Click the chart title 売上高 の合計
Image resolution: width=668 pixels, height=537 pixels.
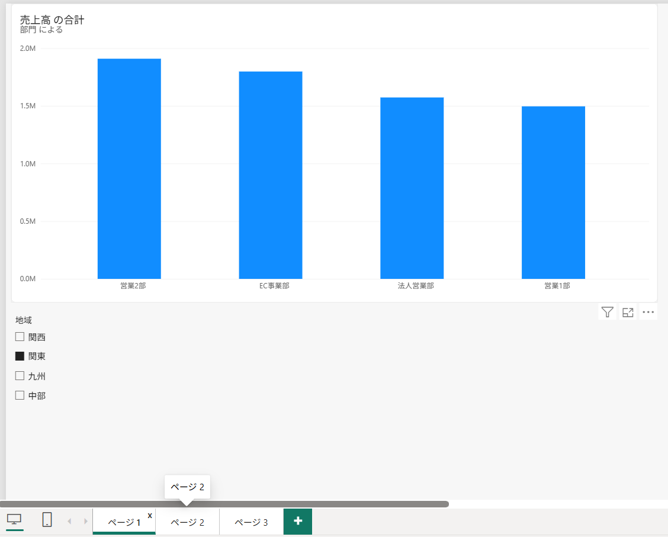pyautogui.click(x=52, y=20)
